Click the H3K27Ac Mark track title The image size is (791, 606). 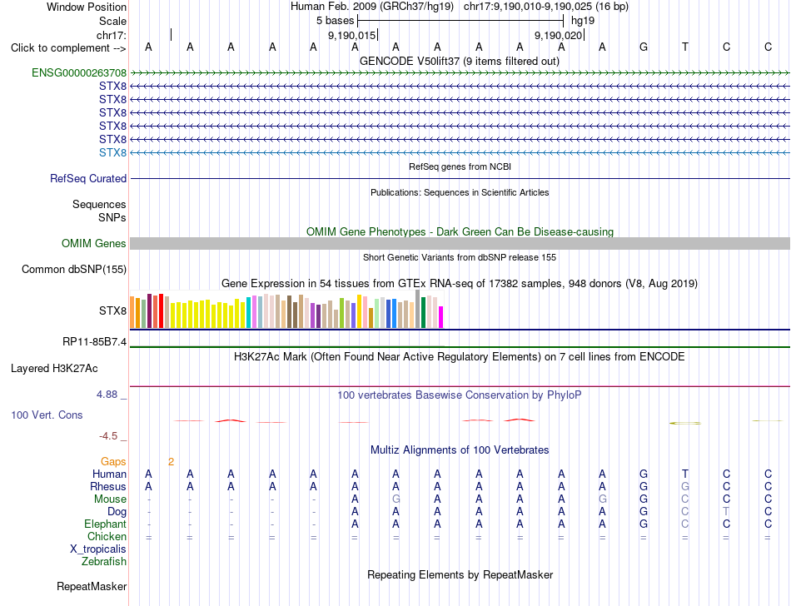pyautogui.click(x=460, y=357)
